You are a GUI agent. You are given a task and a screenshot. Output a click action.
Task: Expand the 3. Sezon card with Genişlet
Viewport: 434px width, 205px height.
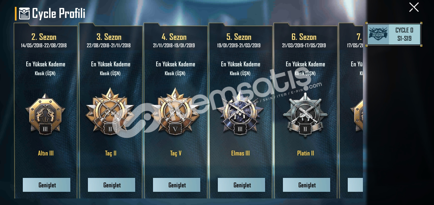click(111, 185)
